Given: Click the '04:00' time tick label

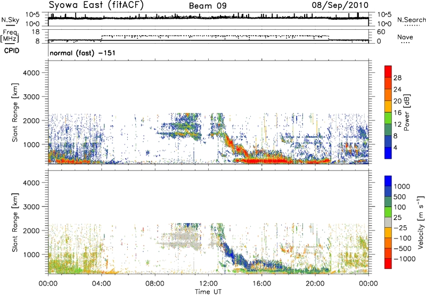Looking at the screenshot, I should coord(101,284).
